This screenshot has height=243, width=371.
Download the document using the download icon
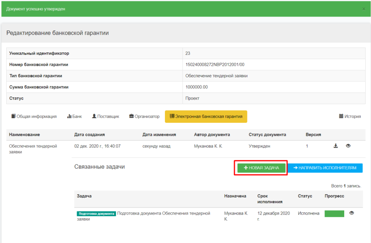336,146
